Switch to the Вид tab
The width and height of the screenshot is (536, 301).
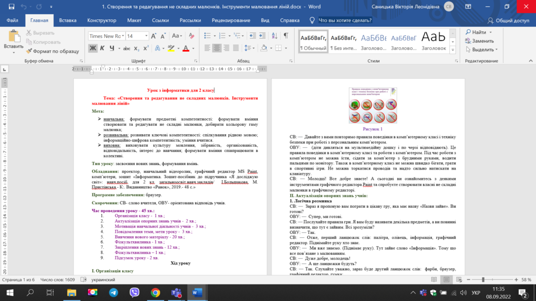click(265, 20)
